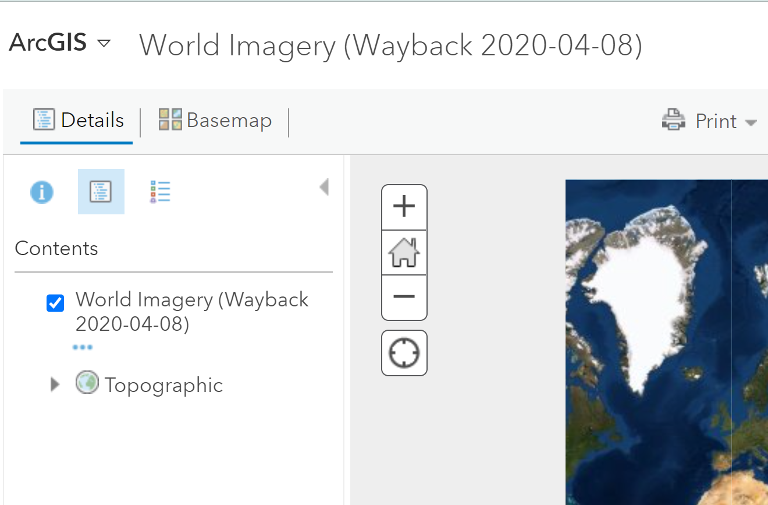
Task: Click the printer icon
Action: (x=673, y=121)
